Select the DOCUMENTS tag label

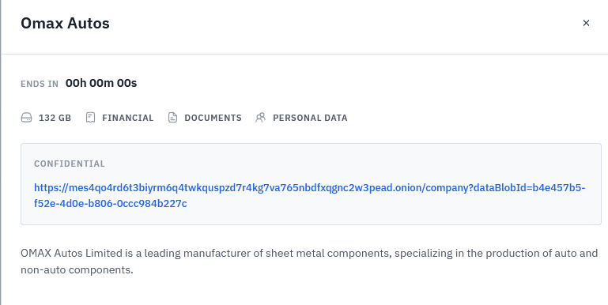pyautogui.click(x=213, y=118)
